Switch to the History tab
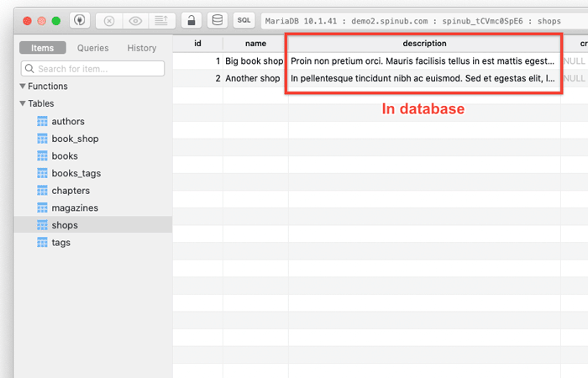Screen dimensions: 588x378 tap(141, 49)
